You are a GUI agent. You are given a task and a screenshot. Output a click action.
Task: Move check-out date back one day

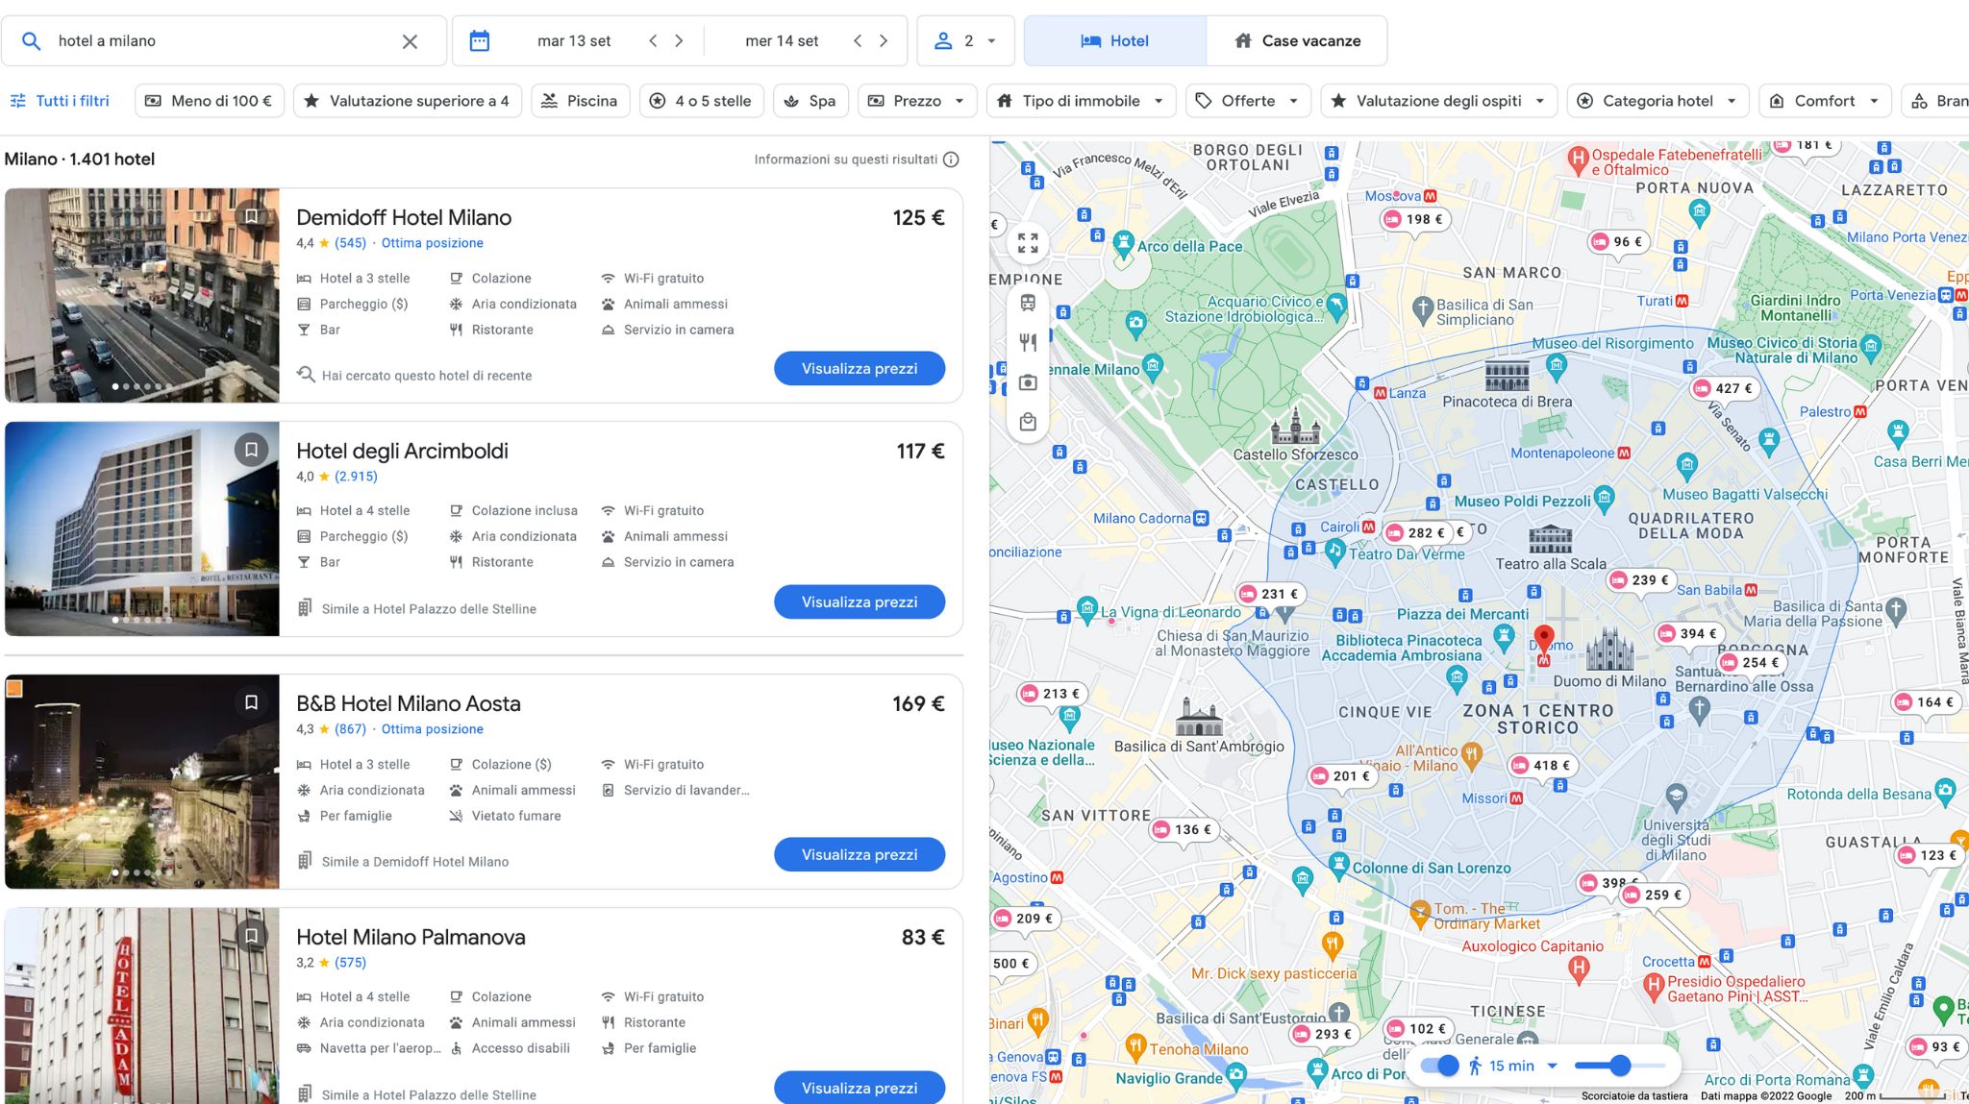(x=858, y=41)
